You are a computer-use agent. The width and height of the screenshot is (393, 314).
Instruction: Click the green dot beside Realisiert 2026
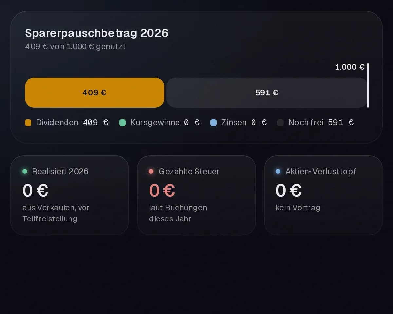(x=25, y=171)
